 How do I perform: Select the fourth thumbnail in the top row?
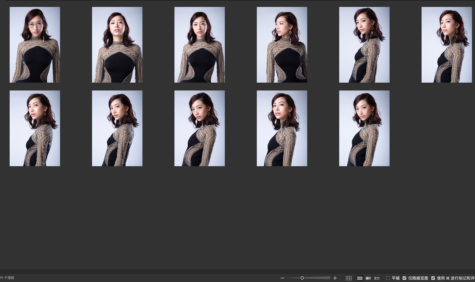[282, 45]
